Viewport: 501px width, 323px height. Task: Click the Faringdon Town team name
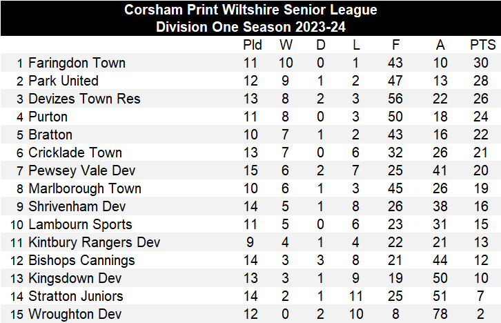coord(77,63)
